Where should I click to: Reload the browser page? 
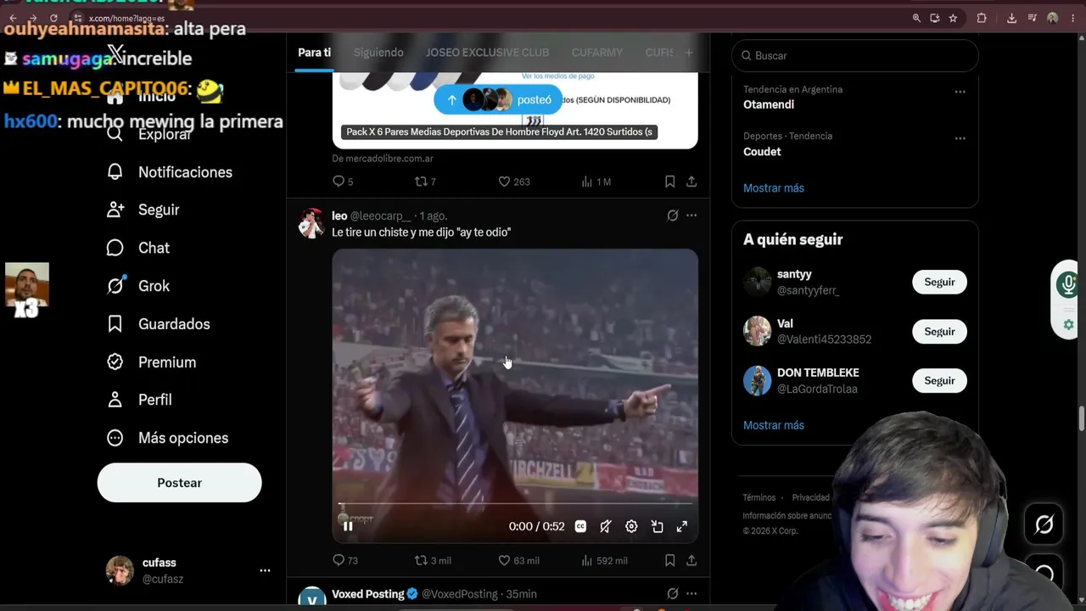pos(53,18)
